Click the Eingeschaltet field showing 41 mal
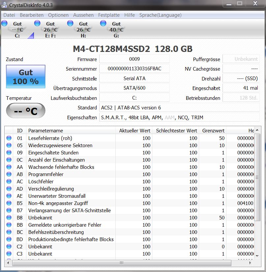The width and height of the screenshot is (266, 272). click(241, 88)
